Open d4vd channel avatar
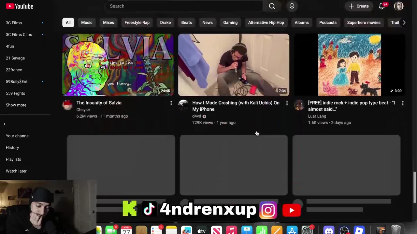Viewport: 417px width, 234px height. [183, 105]
